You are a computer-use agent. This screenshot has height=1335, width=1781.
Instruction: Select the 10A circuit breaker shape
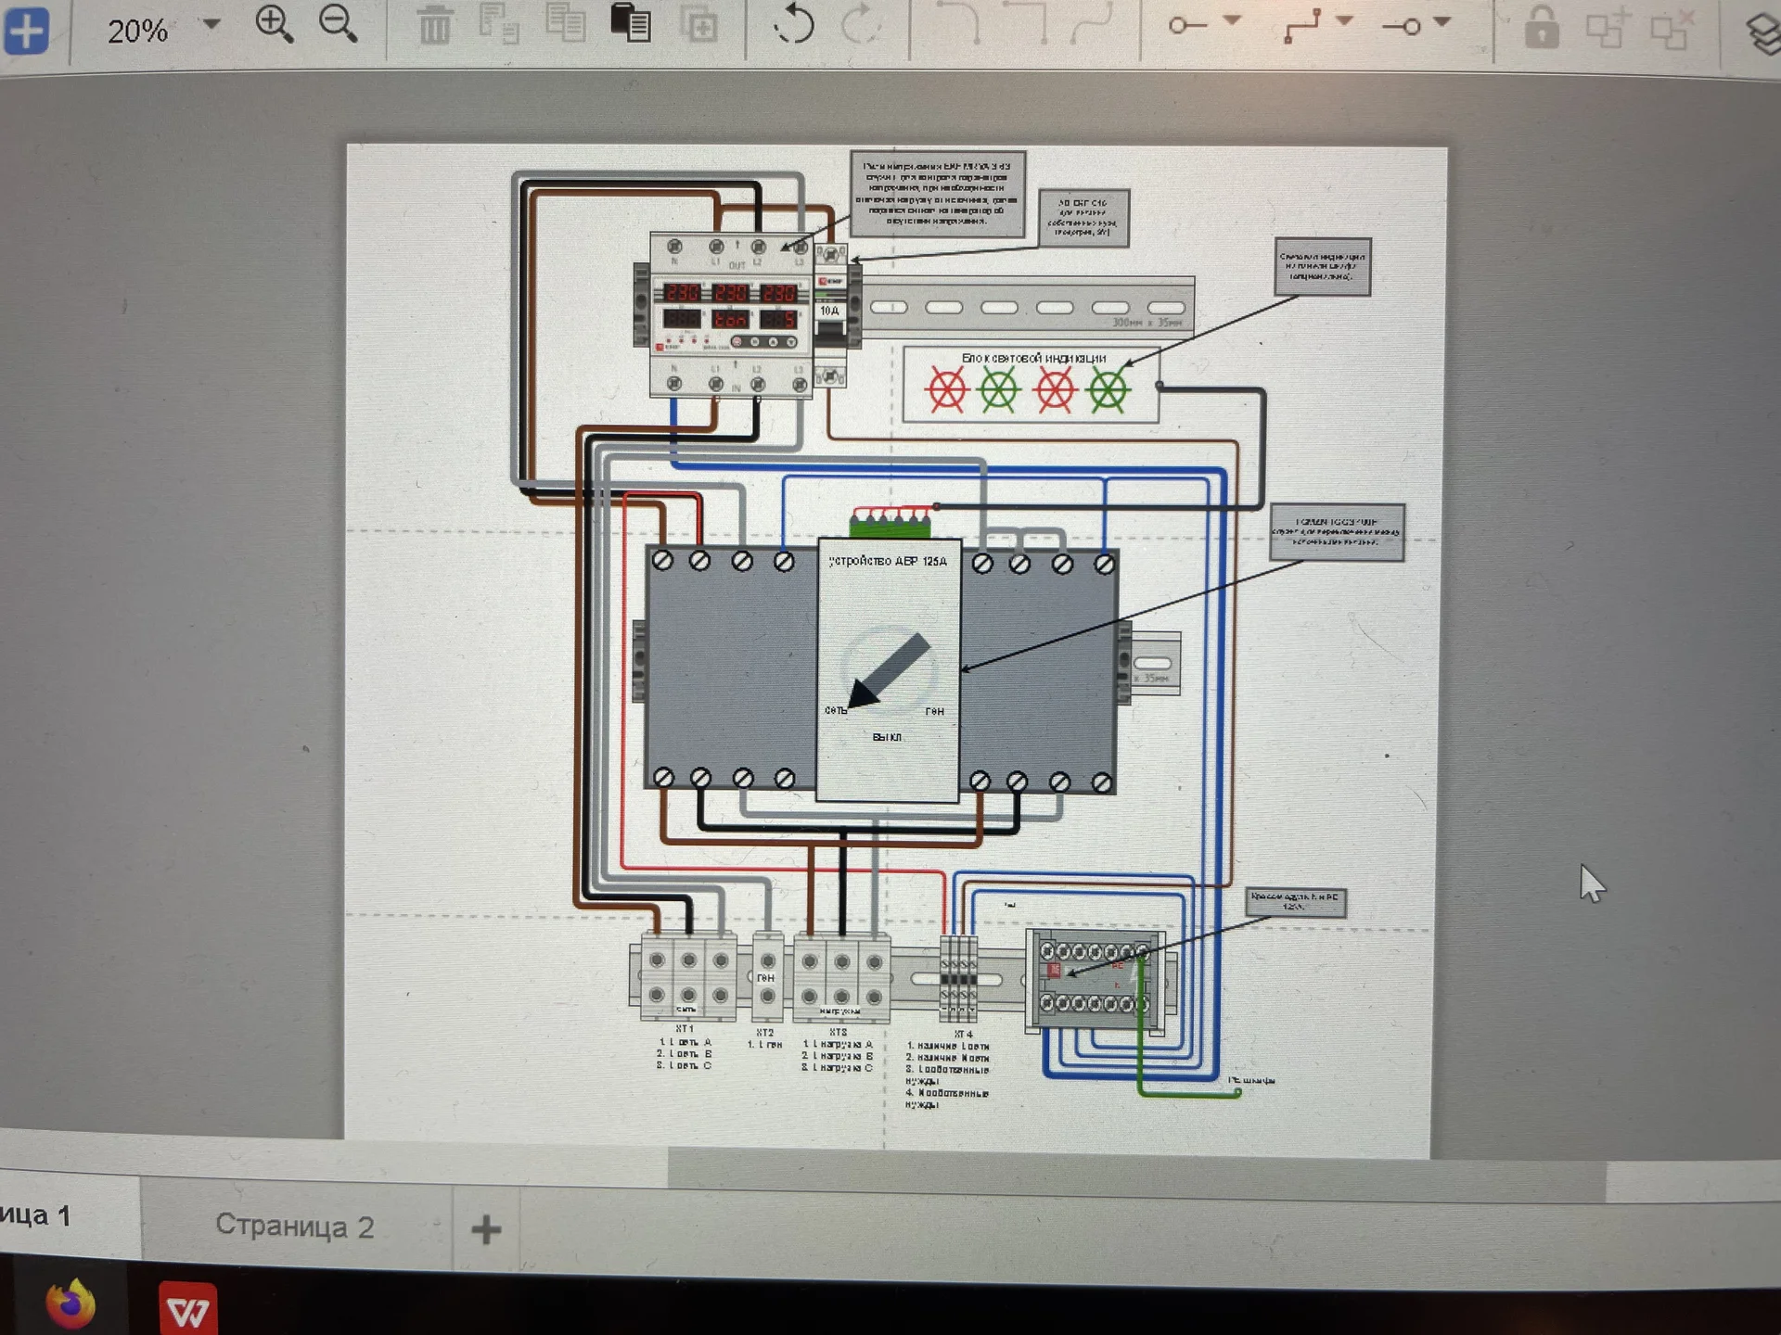832,315
